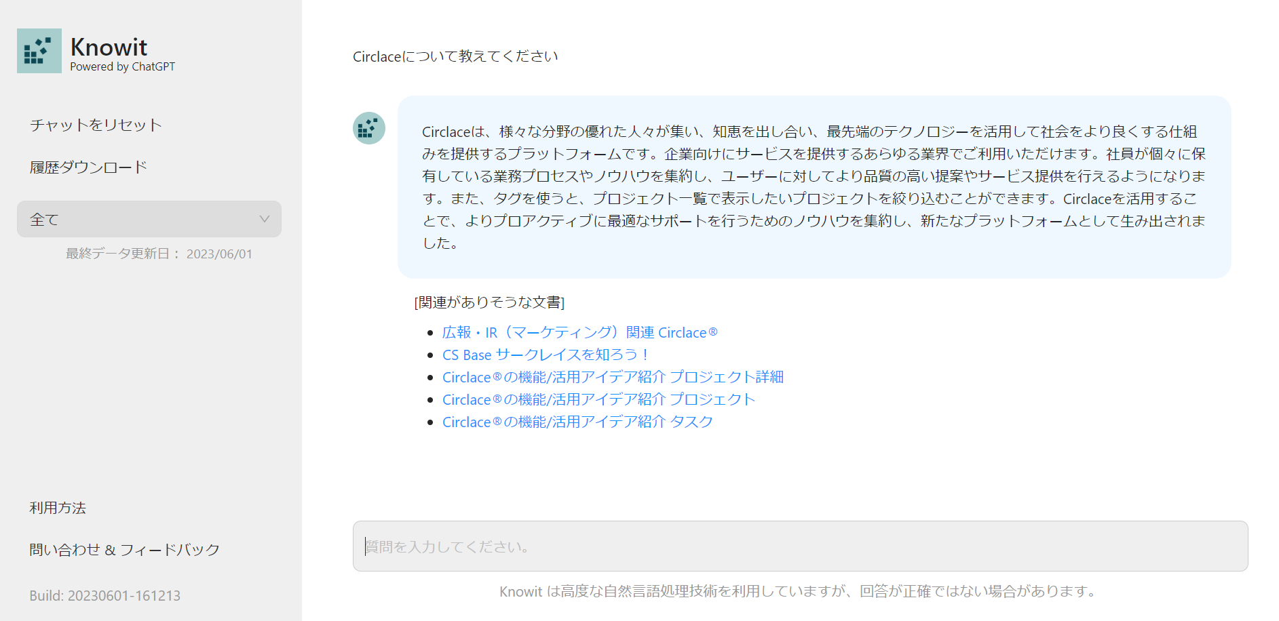The image size is (1279, 621).
Task: Click the Knowit avatar beside the answer bubble
Action: point(368,128)
